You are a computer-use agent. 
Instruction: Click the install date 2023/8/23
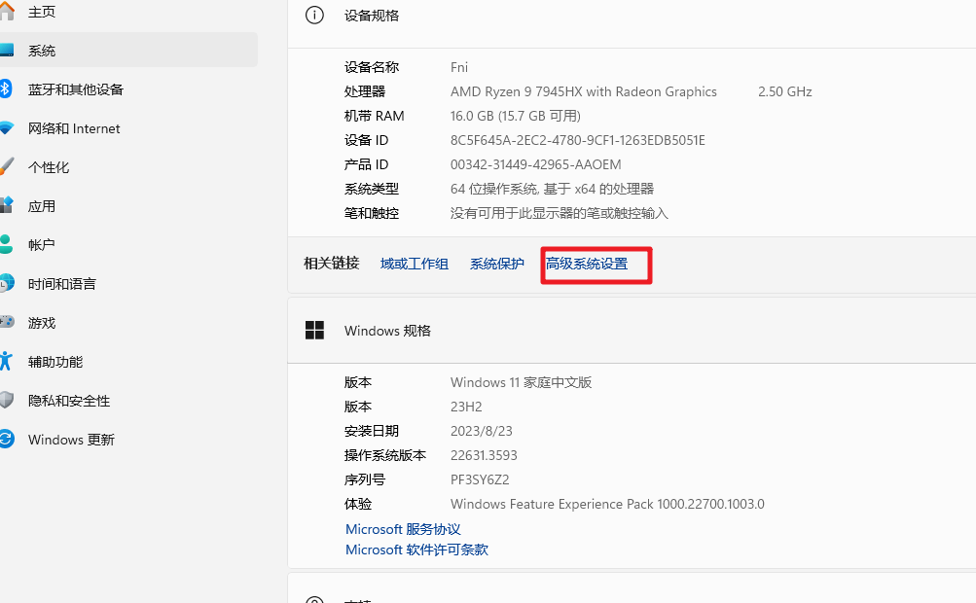click(481, 431)
